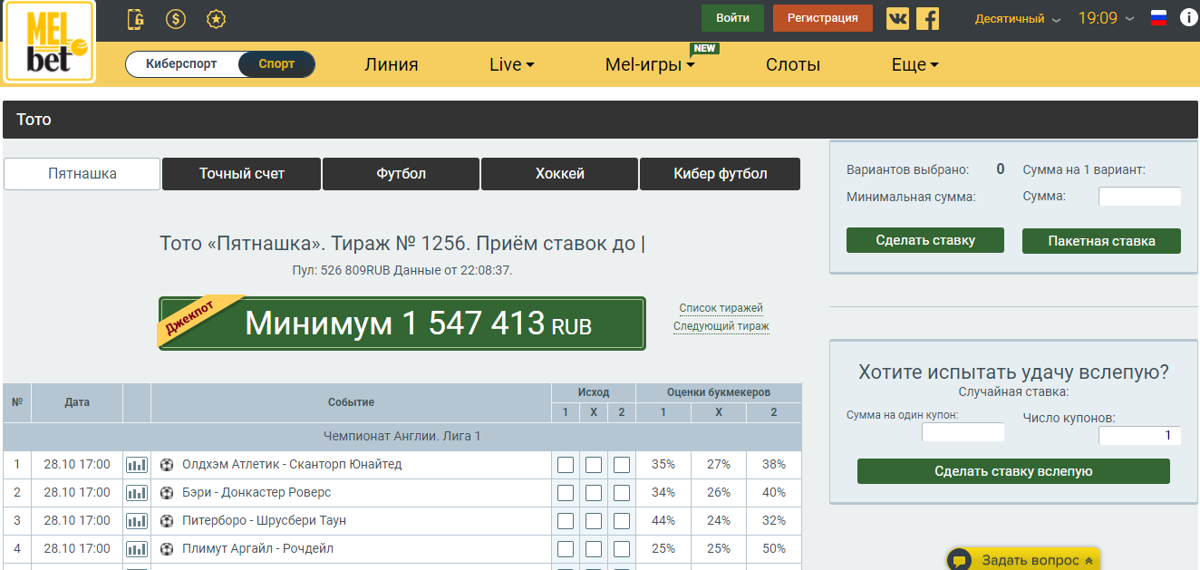Click the Войти login button
The width and height of the screenshot is (1200, 570).
click(732, 18)
